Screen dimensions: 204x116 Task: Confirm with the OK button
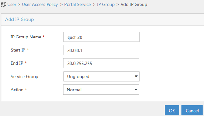172,110
